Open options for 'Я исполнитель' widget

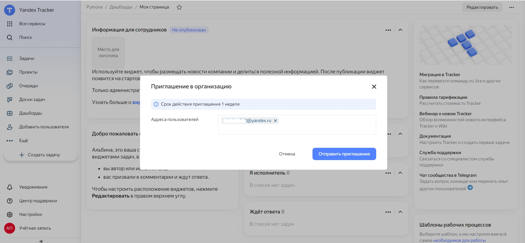pos(388,173)
